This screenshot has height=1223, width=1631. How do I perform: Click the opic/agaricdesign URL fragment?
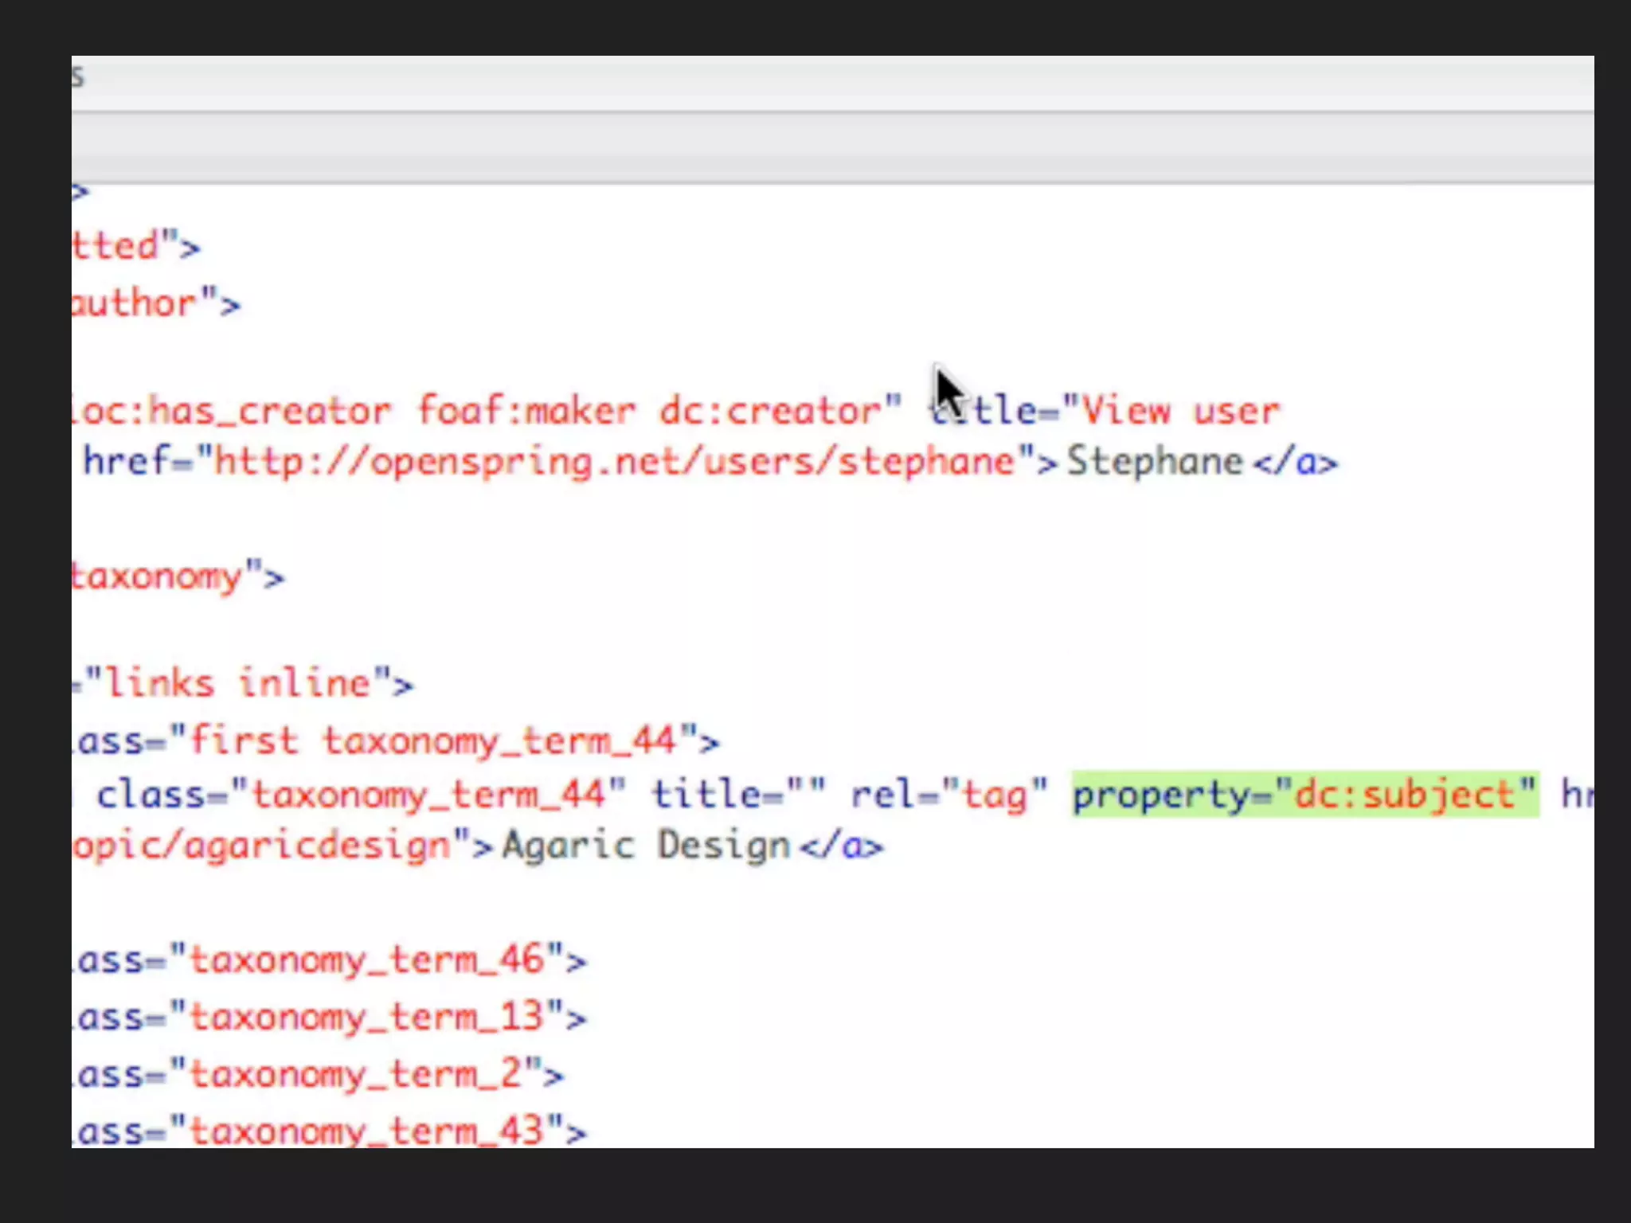pyautogui.click(x=263, y=846)
